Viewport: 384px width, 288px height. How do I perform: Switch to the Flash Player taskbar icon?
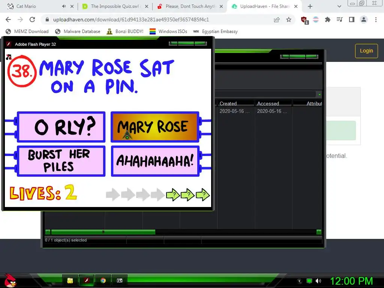[87, 280]
